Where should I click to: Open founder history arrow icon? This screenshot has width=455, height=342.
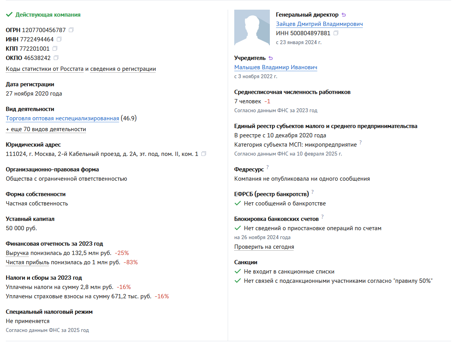pos(271,58)
